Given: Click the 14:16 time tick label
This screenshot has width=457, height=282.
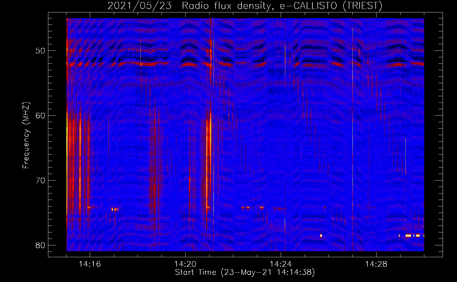Looking at the screenshot, I should [x=90, y=264].
